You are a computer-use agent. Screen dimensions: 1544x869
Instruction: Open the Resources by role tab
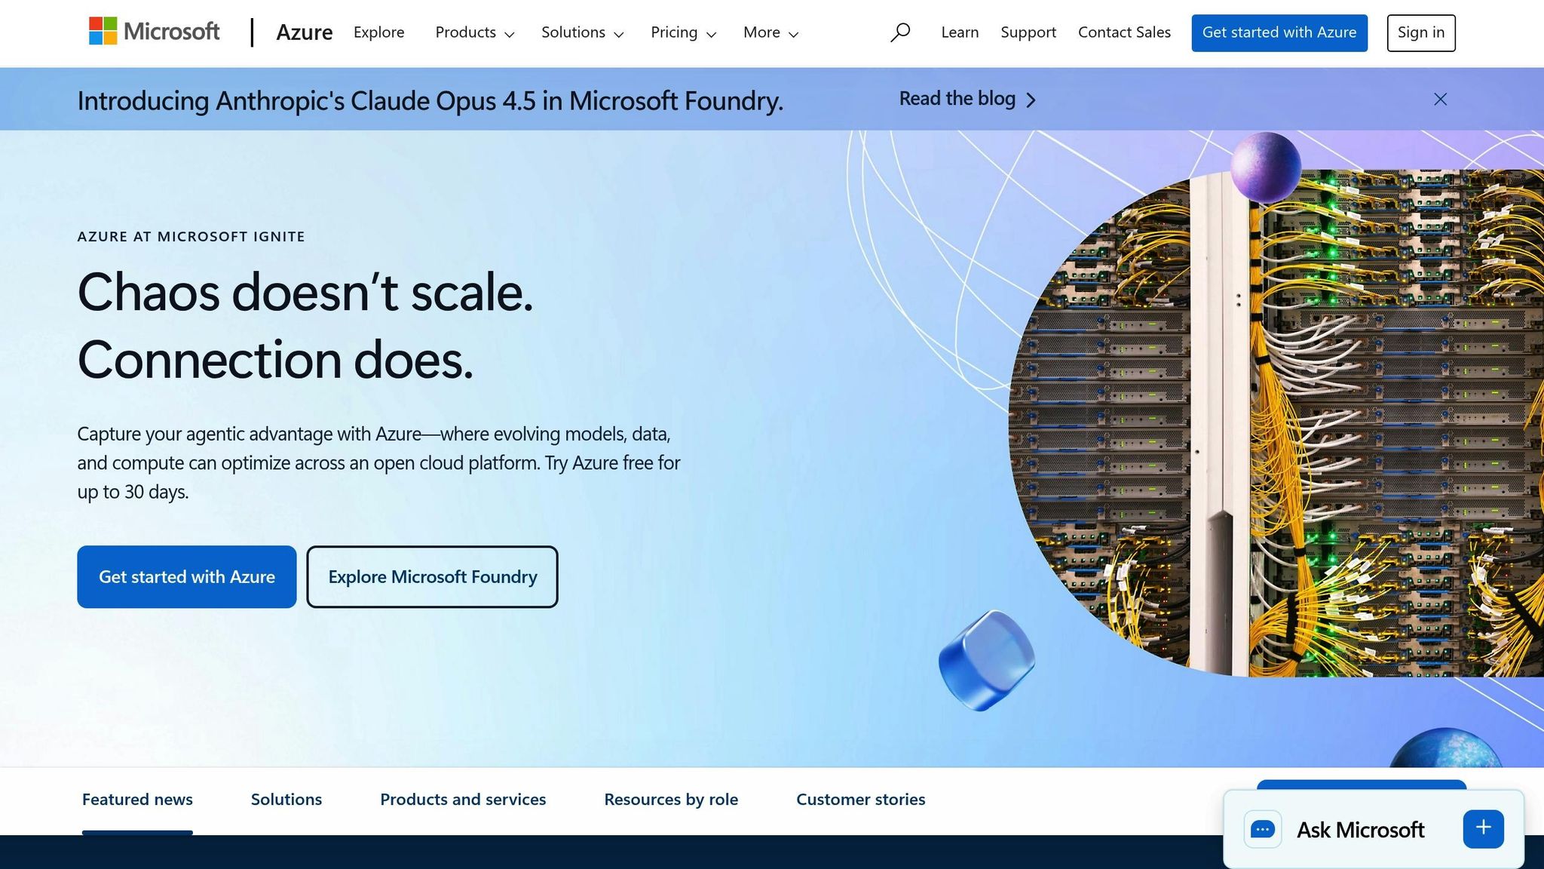click(x=671, y=799)
